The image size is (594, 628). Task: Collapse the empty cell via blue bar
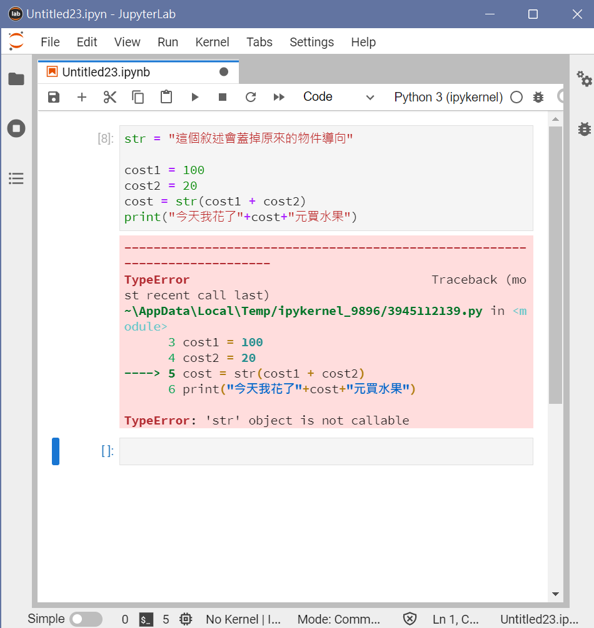(x=56, y=451)
